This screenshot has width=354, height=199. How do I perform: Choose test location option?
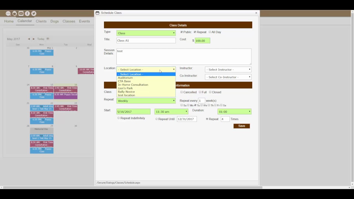(x=146, y=95)
